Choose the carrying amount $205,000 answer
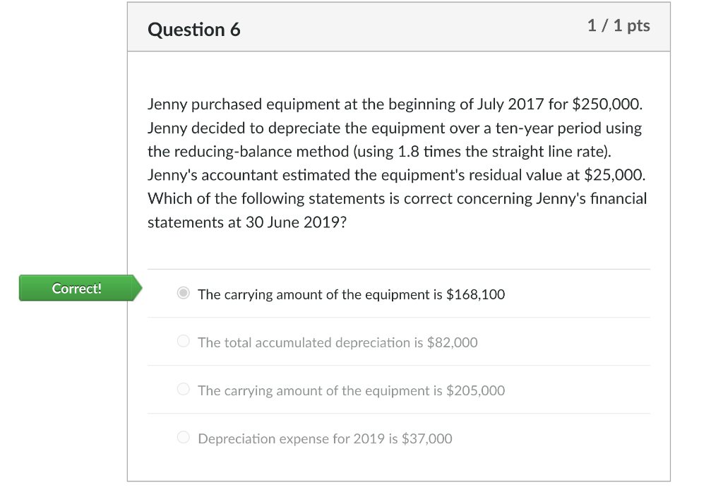 [x=182, y=389]
